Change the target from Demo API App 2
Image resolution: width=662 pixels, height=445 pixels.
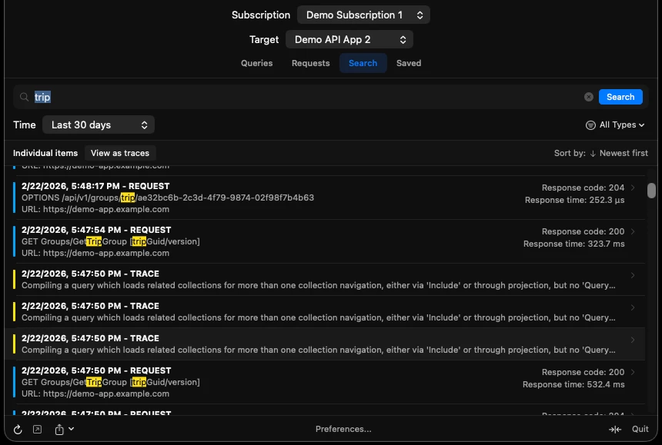point(349,38)
